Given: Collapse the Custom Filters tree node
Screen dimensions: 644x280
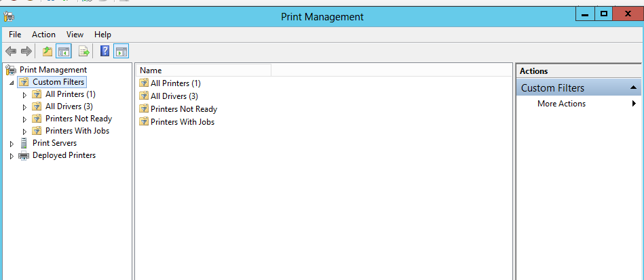Looking at the screenshot, I should (x=12, y=83).
